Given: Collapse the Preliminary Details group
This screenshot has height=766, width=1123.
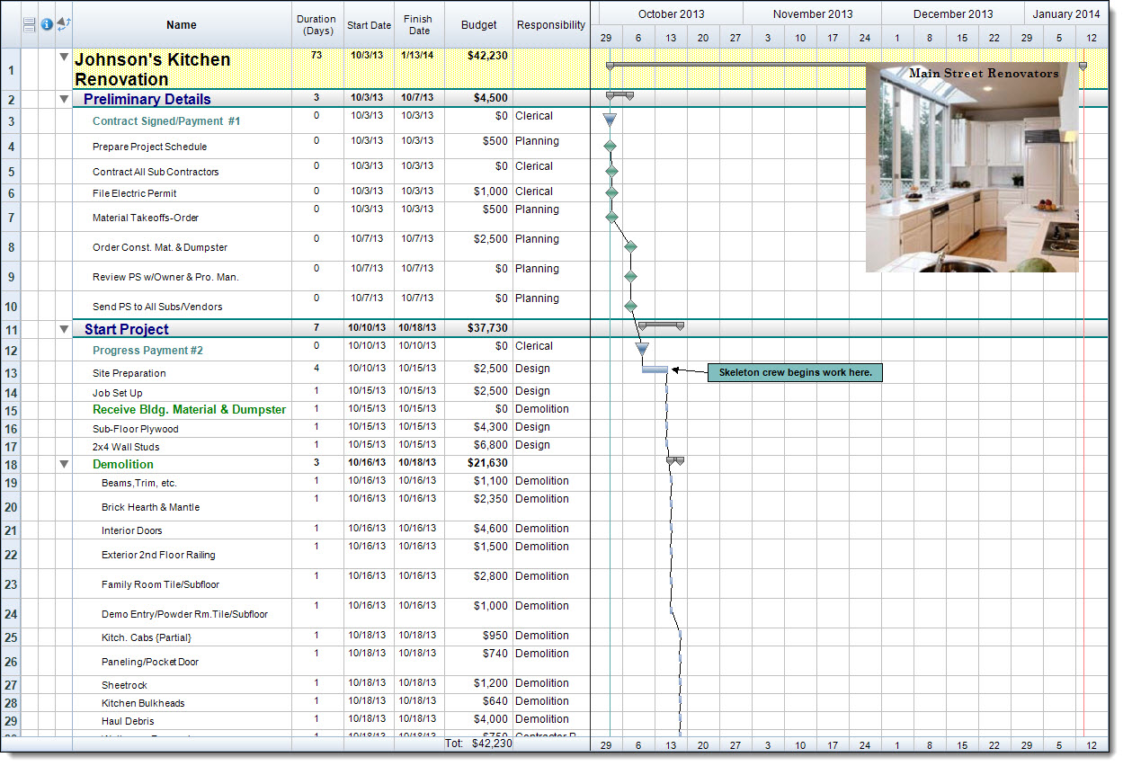Looking at the screenshot, I should pyautogui.click(x=64, y=99).
